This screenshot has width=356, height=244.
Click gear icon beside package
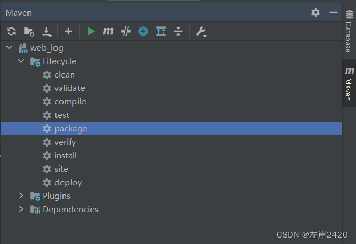tap(47, 129)
